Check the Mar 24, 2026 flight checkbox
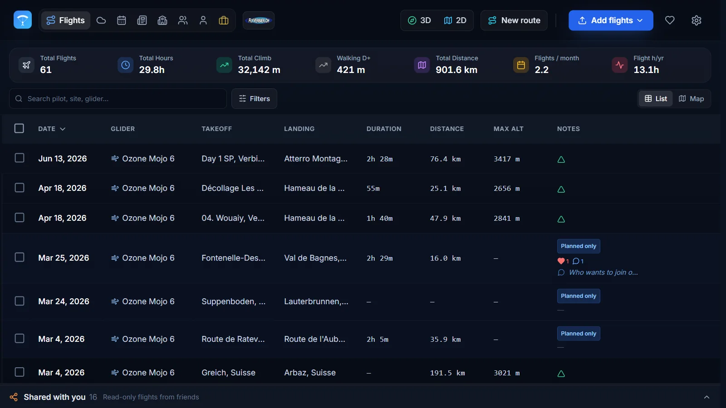The width and height of the screenshot is (726, 408). tap(20, 301)
